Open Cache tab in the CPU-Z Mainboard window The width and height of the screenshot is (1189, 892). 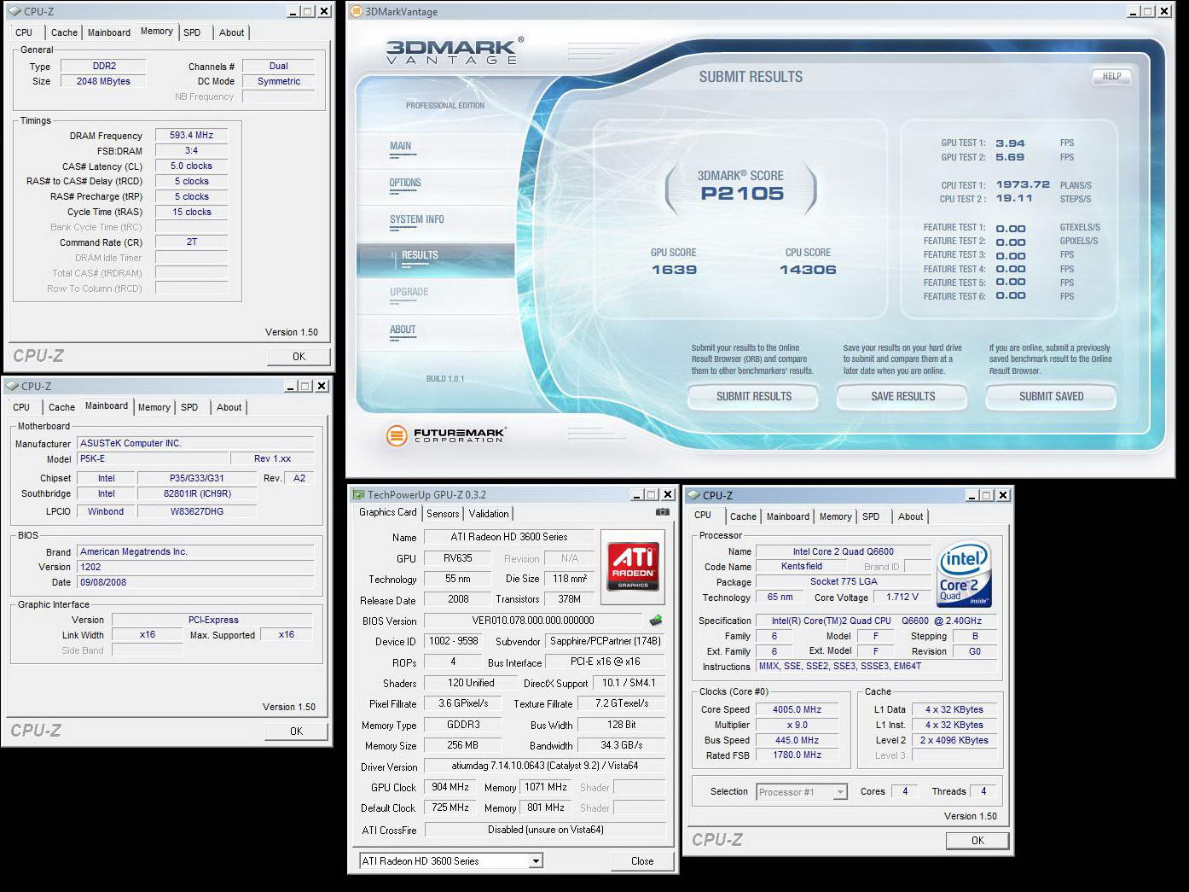click(x=61, y=407)
